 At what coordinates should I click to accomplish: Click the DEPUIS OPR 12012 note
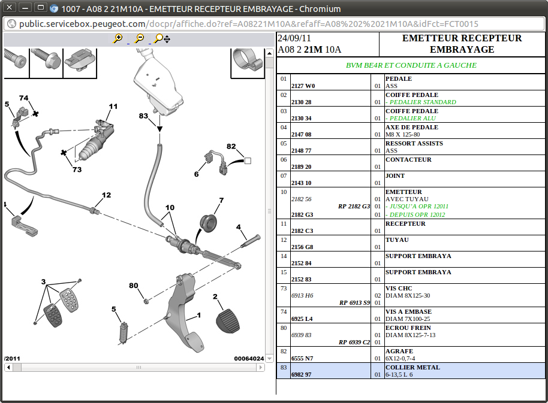click(x=415, y=214)
